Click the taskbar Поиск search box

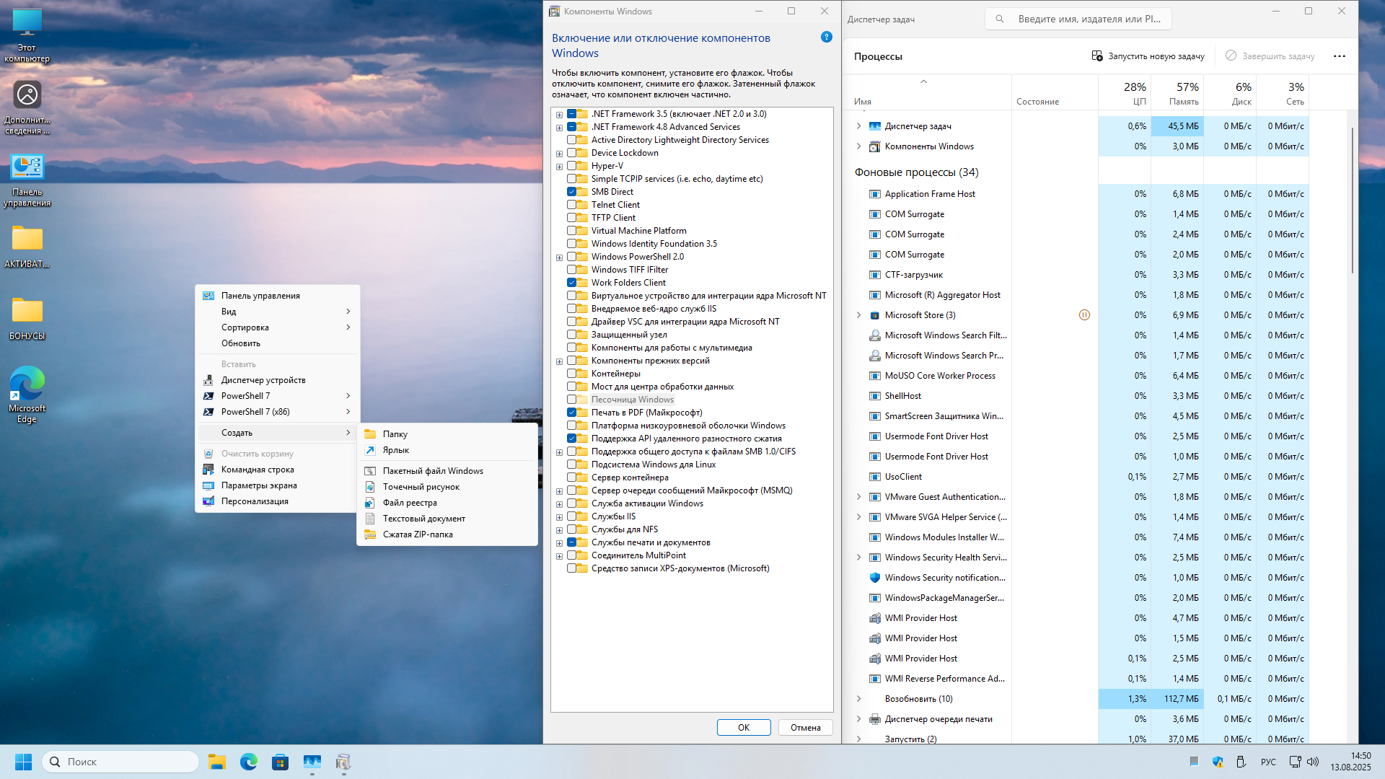[x=121, y=762]
